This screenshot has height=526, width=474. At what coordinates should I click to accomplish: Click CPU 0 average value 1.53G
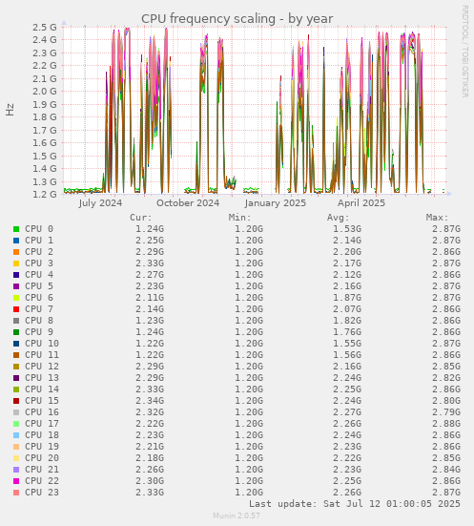point(347,229)
